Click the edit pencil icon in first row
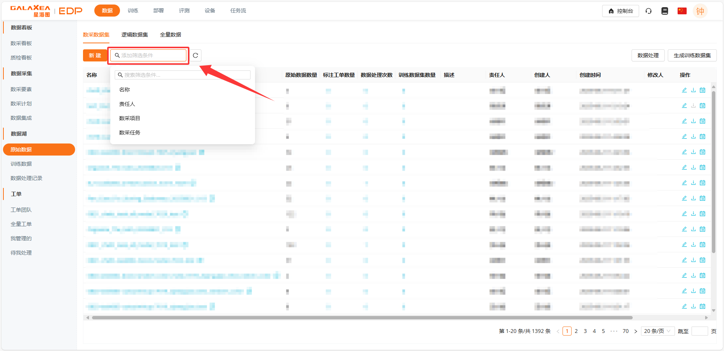The height and width of the screenshot is (351, 724). pos(684,90)
